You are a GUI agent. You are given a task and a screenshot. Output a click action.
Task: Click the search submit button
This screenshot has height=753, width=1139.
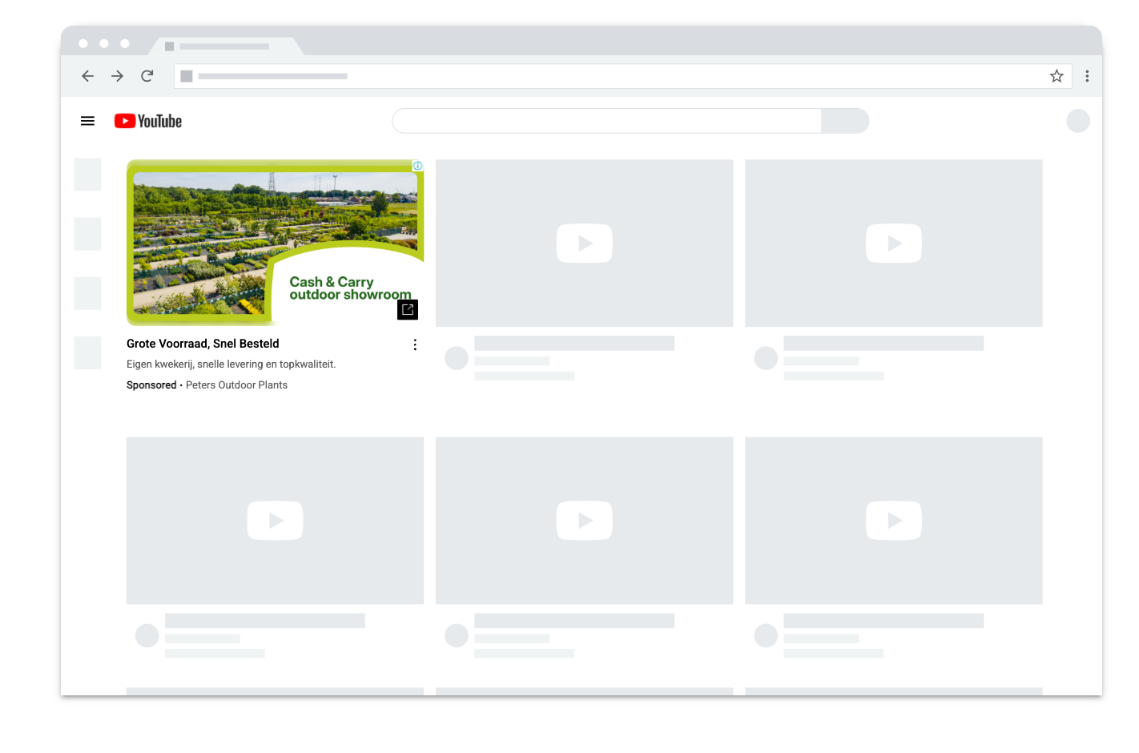pyautogui.click(x=845, y=121)
